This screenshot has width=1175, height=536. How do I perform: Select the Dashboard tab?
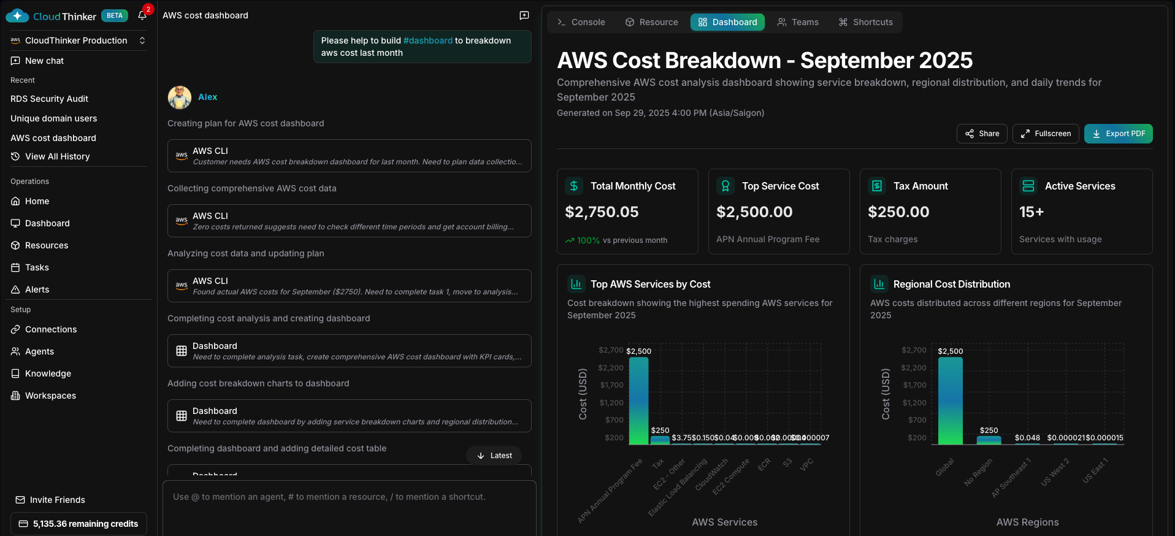point(727,22)
